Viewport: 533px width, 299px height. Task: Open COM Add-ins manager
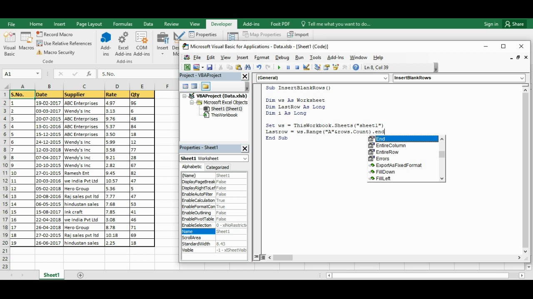[x=142, y=44]
